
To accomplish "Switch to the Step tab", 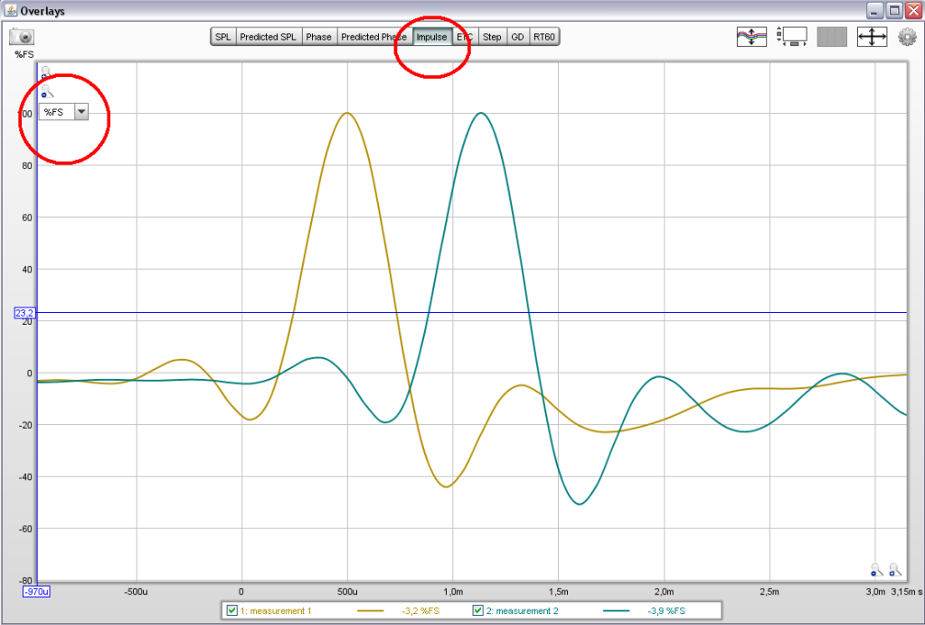I will tap(492, 37).
